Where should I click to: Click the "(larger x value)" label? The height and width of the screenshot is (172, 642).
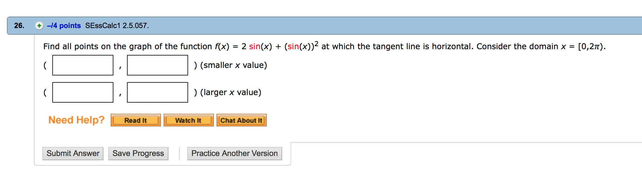tap(231, 92)
